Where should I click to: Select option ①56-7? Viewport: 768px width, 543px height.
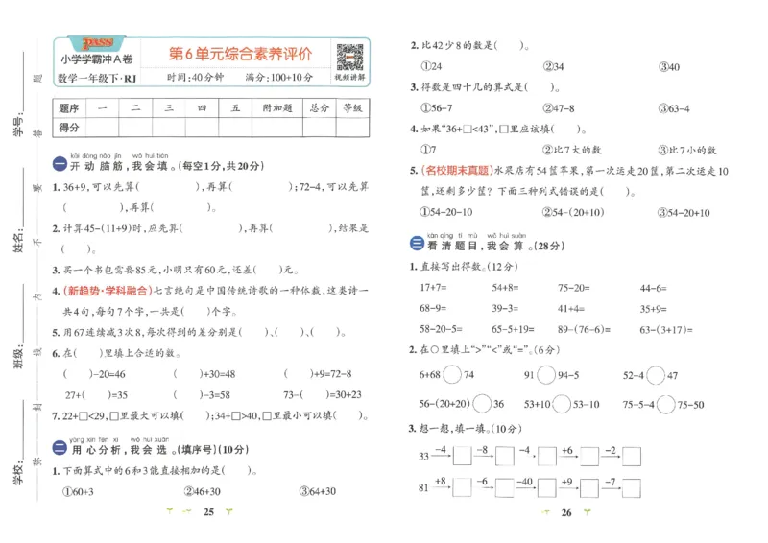point(437,108)
